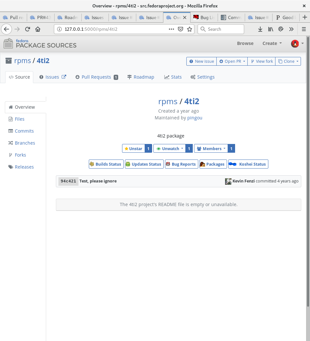This screenshot has height=341, width=310.
Task: Click the members count badge
Action: [x=232, y=148]
